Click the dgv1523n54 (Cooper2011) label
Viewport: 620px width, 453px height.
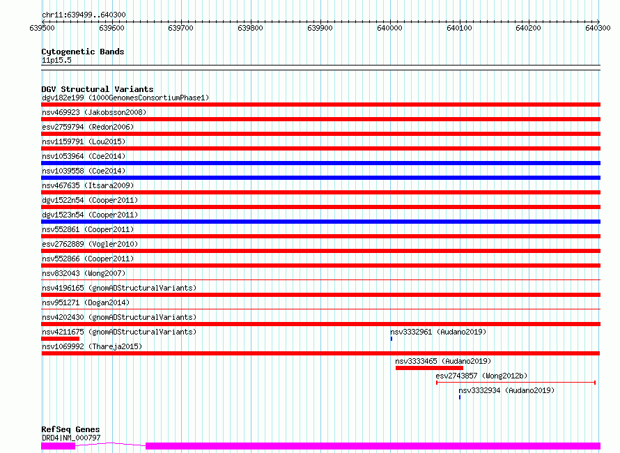coord(90,215)
